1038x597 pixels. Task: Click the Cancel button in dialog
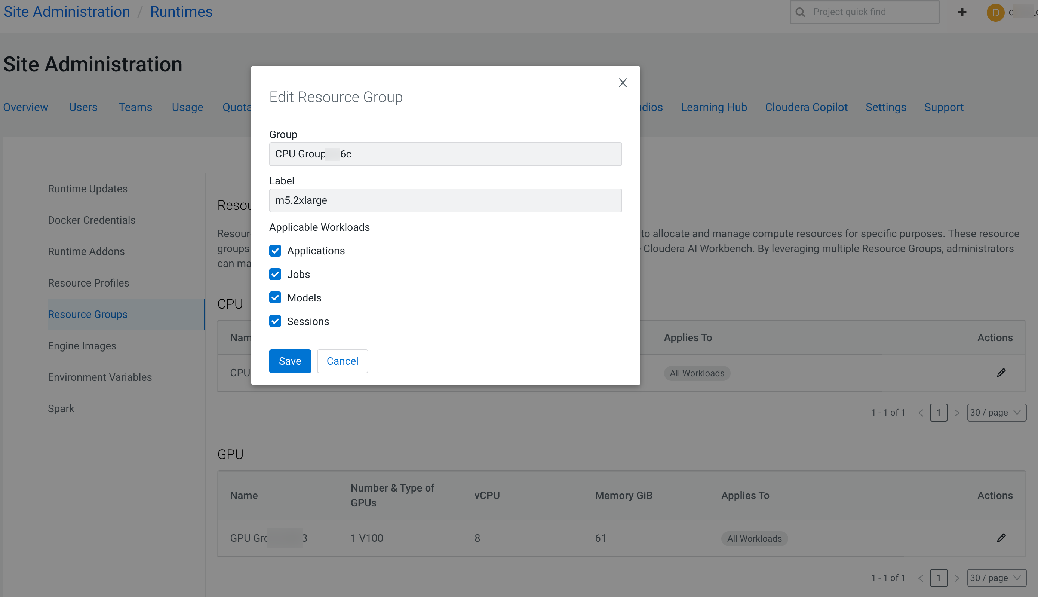click(x=342, y=361)
